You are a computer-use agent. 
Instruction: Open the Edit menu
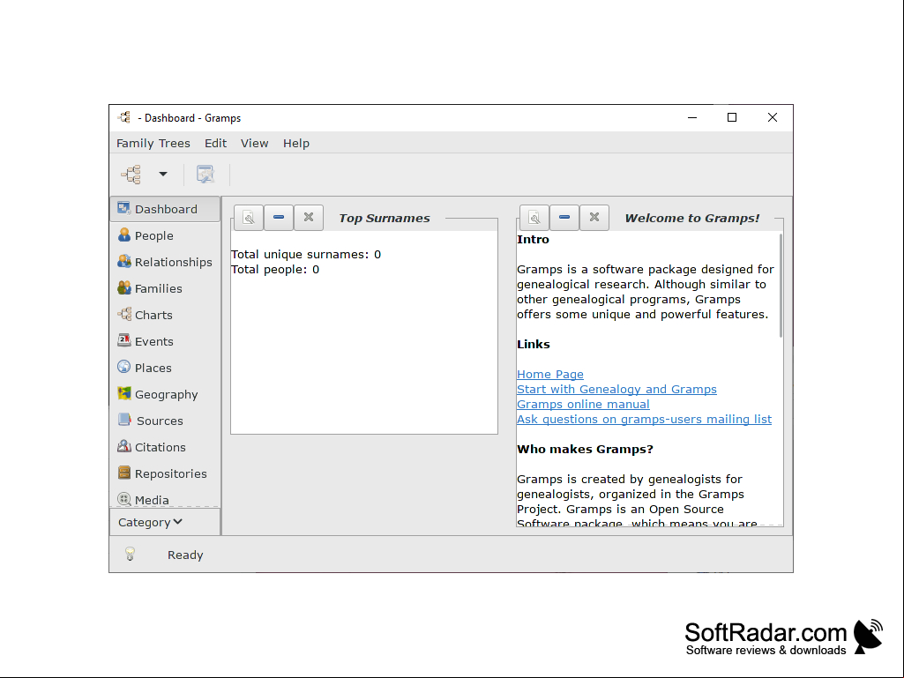point(215,143)
